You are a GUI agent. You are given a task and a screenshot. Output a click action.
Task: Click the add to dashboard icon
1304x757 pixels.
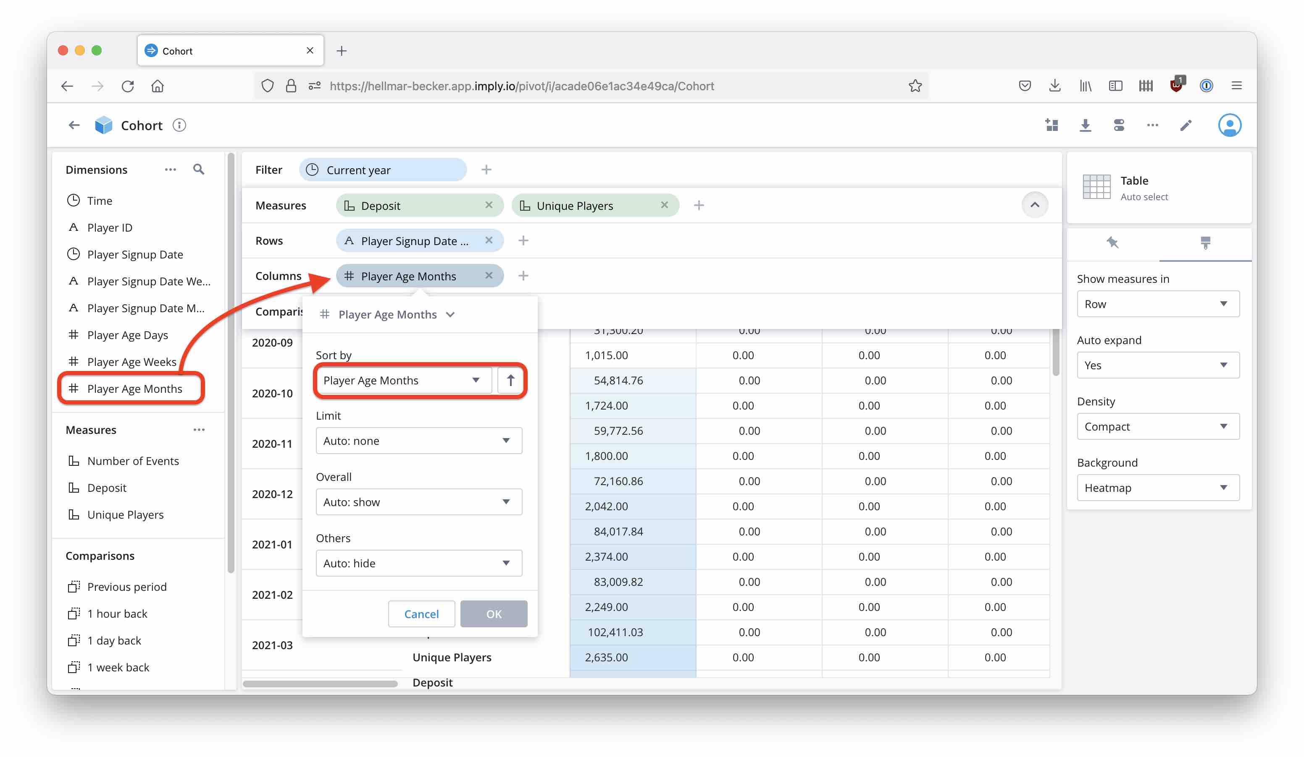pyautogui.click(x=1052, y=125)
